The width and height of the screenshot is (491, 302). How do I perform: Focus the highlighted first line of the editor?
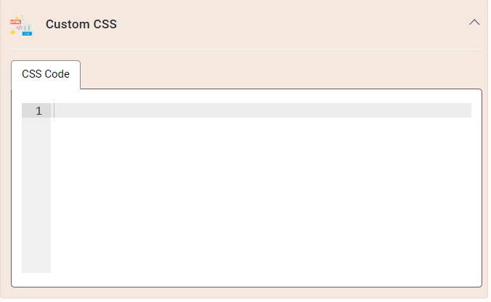261,110
